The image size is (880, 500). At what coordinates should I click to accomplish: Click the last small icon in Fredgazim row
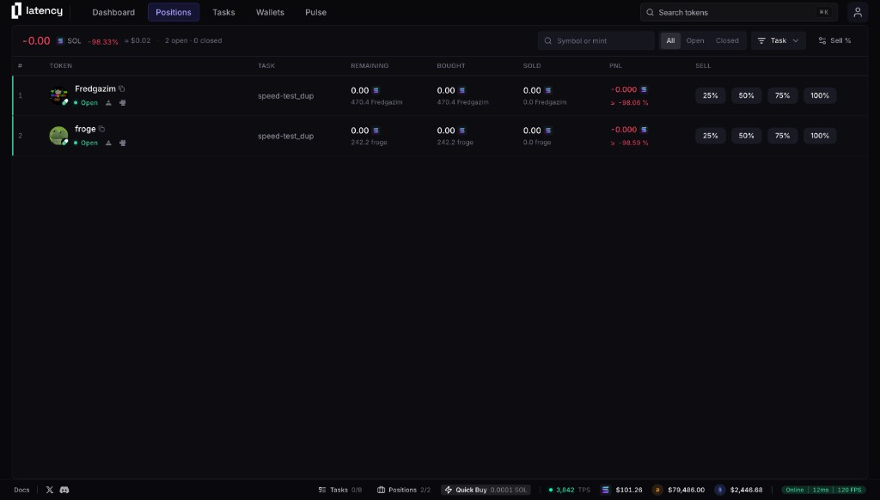tap(122, 103)
